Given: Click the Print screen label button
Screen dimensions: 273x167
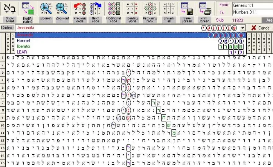Looking at the screenshot, I should point(204,20).
